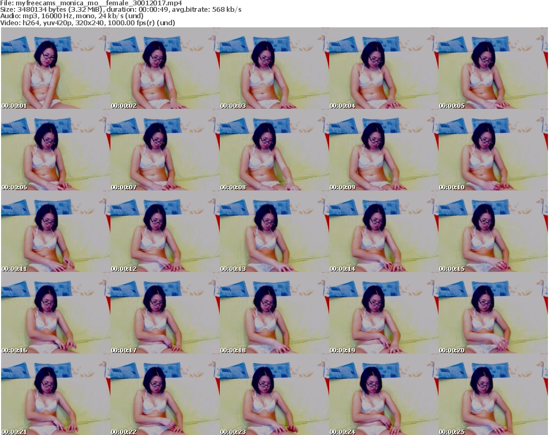Click the frame at 00:00:04
Image resolution: width=549 pixels, height=435 pixels.
click(x=384, y=68)
